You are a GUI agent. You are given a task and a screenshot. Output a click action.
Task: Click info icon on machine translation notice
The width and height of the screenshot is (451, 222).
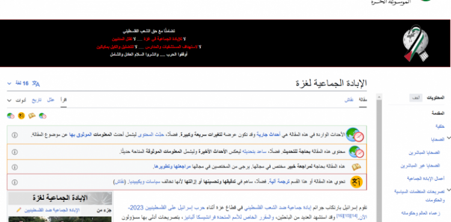[x=14, y=182]
